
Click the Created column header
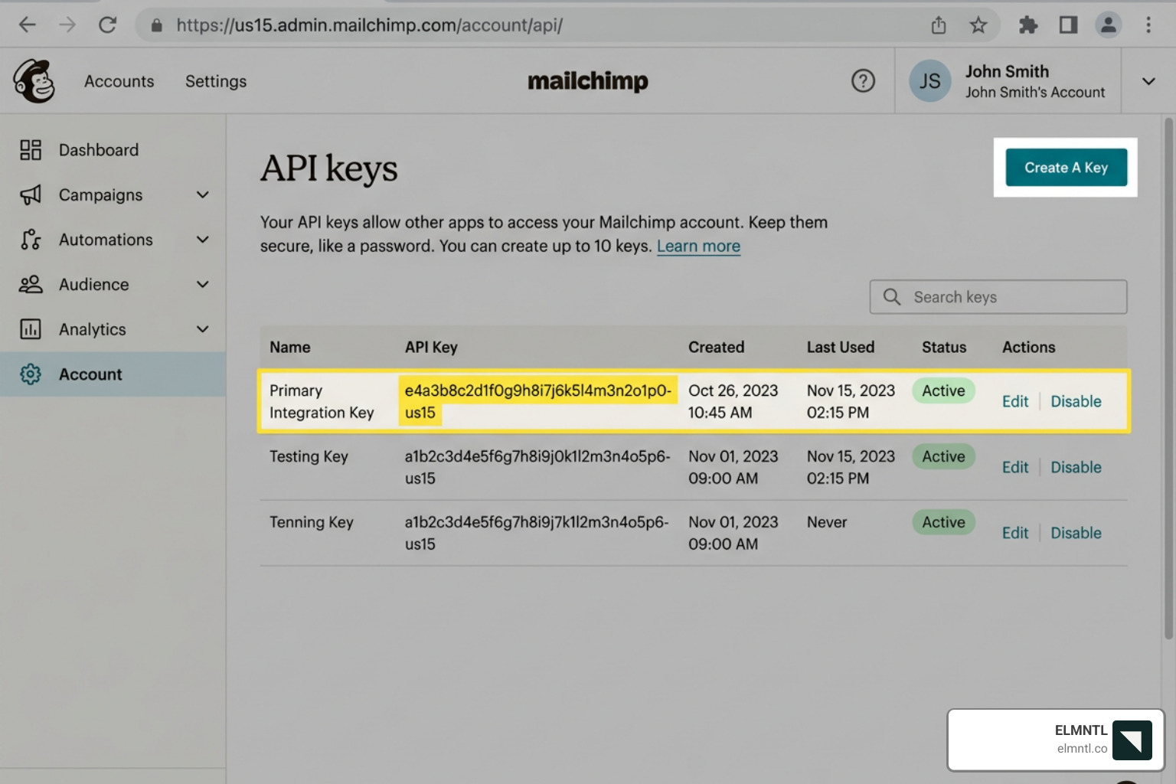716,347
